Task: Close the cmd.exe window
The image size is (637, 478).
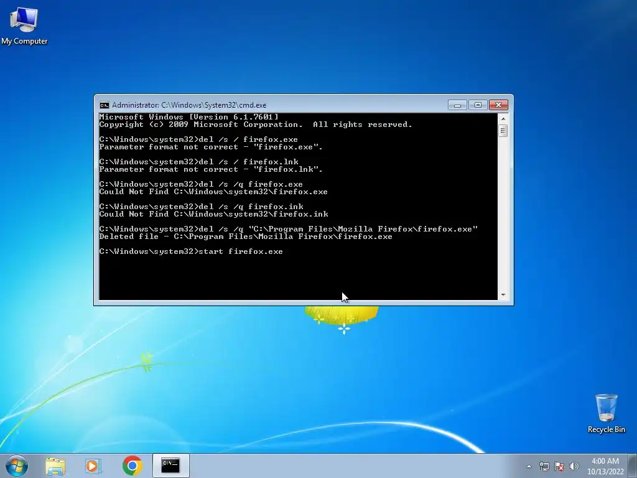Action: pos(498,105)
